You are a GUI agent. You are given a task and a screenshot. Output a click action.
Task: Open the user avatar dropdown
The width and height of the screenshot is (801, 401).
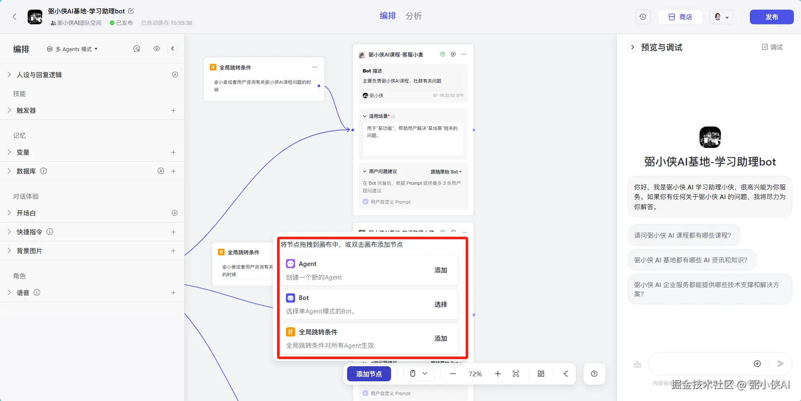click(722, 17)
